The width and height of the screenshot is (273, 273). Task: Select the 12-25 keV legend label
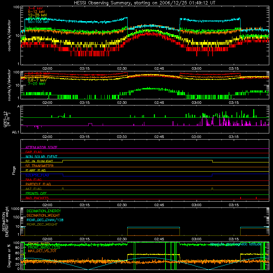(38, 15)
